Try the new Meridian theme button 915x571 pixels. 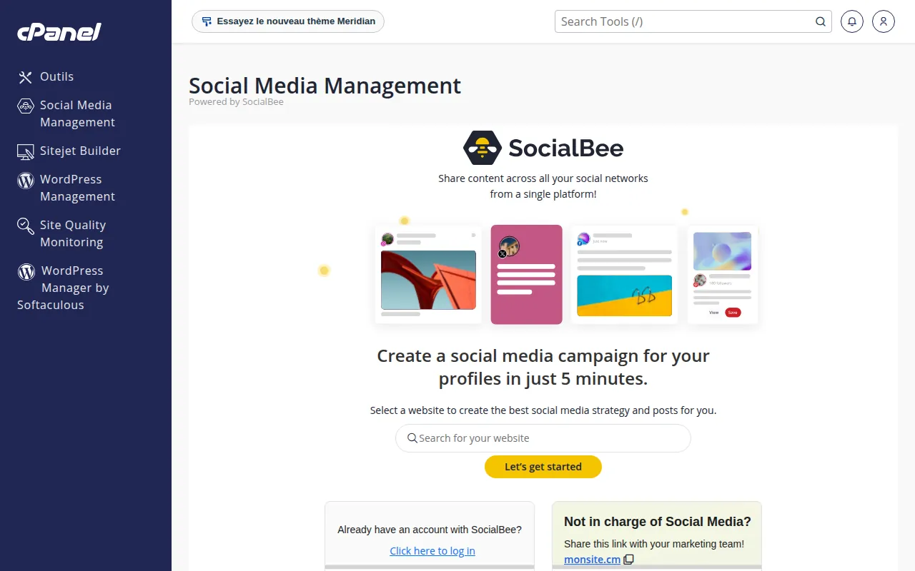point(288,21)
